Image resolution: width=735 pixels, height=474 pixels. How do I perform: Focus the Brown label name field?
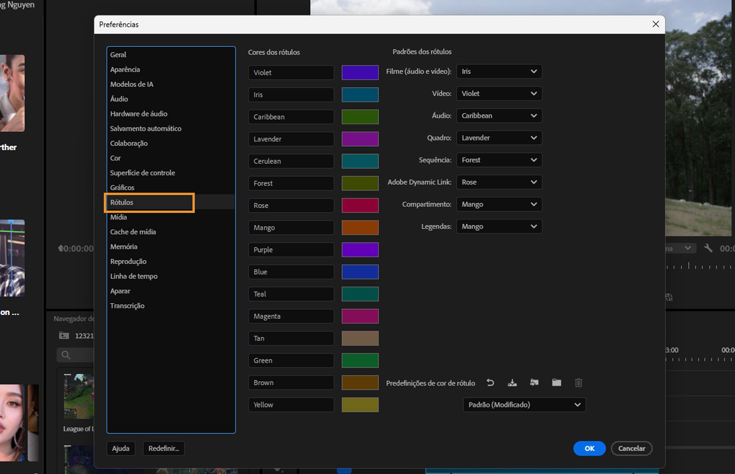tap(291, 383)
